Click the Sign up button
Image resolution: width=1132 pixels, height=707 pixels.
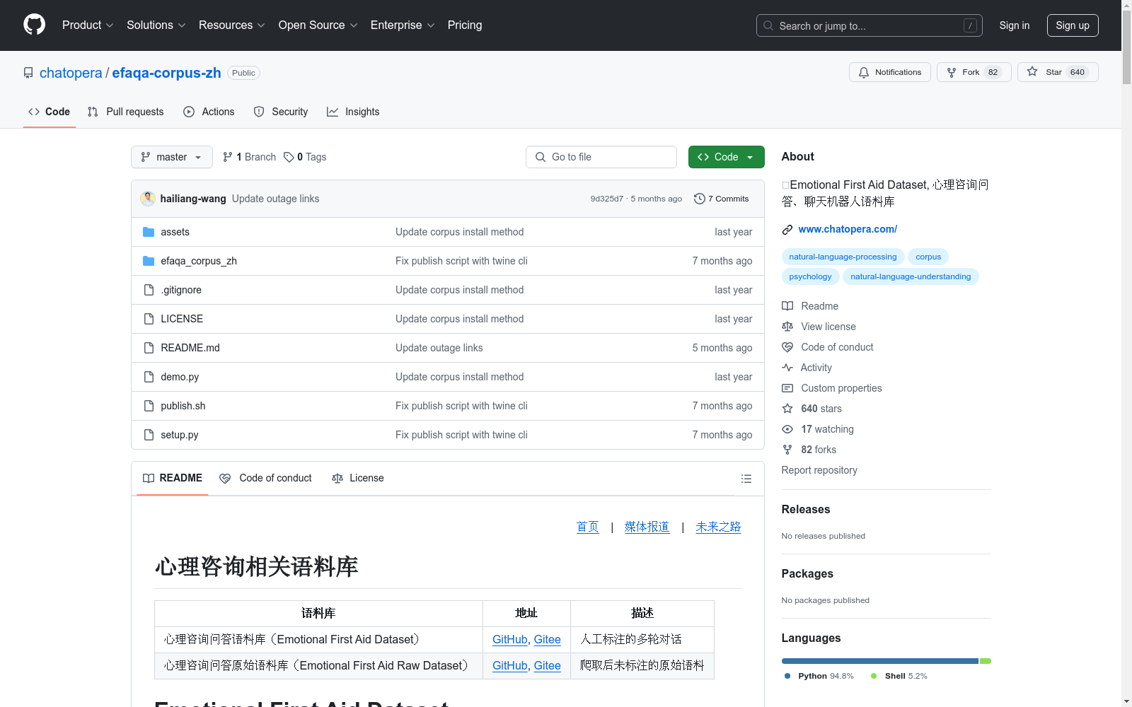(x=1073, y=25)
